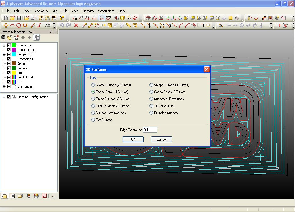
Task: Select Surface from Sections option
Action: click(x=109, y=113)
